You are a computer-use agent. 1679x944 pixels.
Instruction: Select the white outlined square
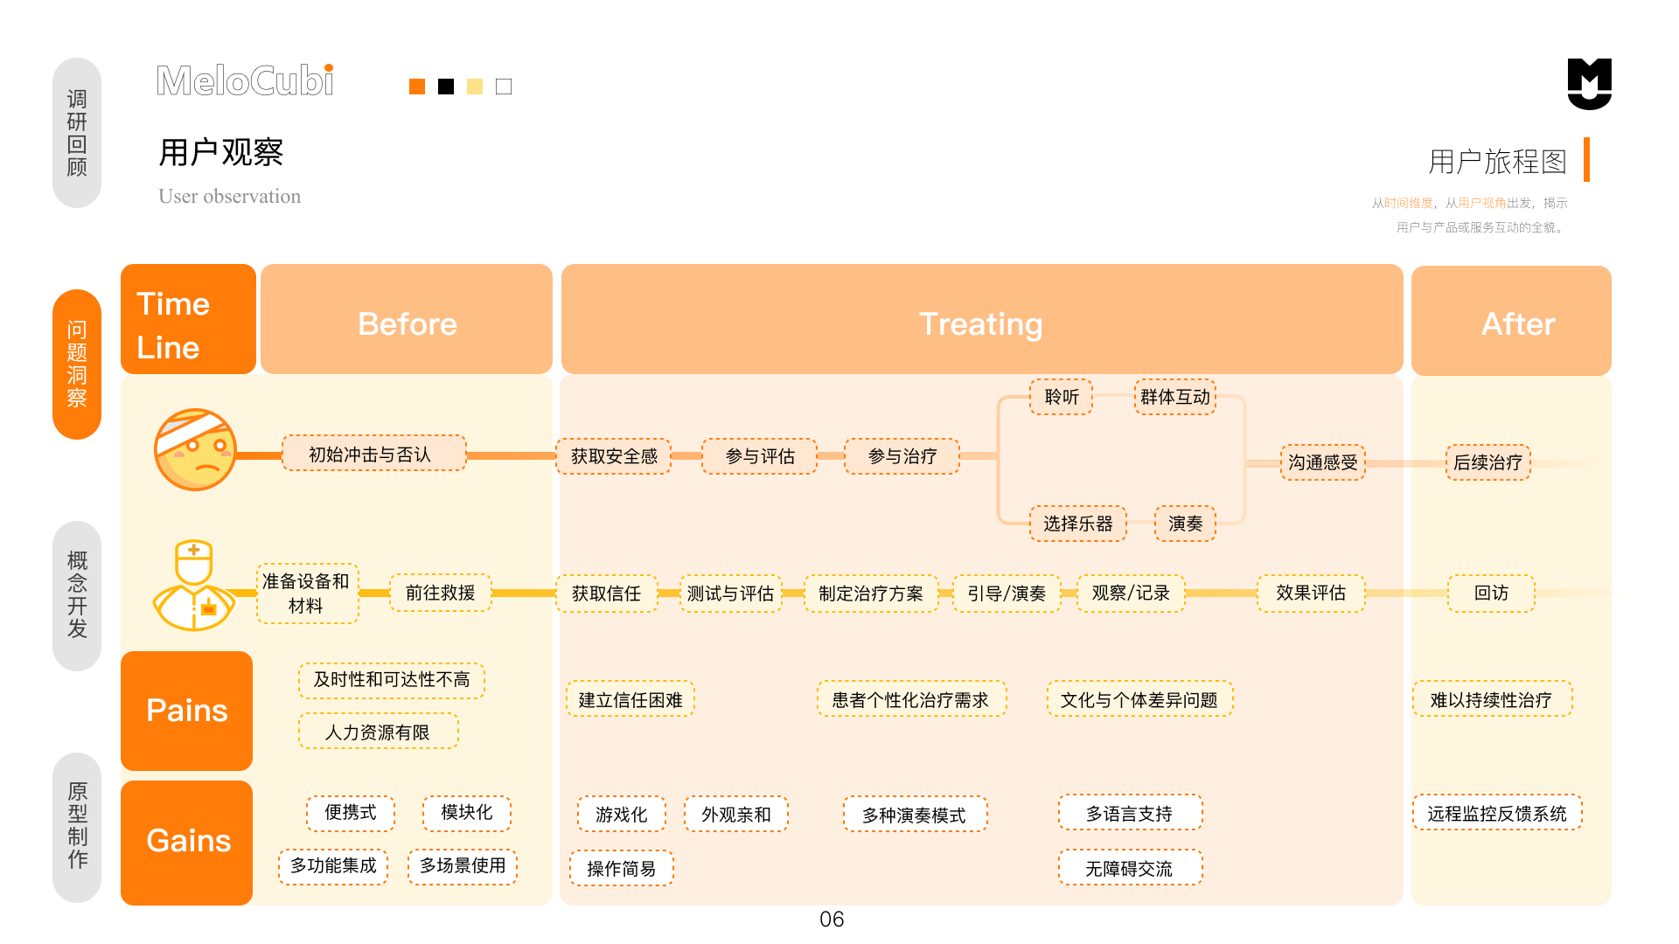504,87
